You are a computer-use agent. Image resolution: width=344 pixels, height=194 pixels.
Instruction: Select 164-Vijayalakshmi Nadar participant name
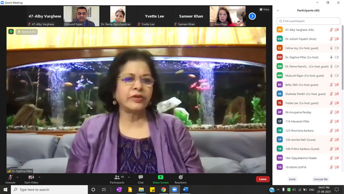[x=301, y=158]
